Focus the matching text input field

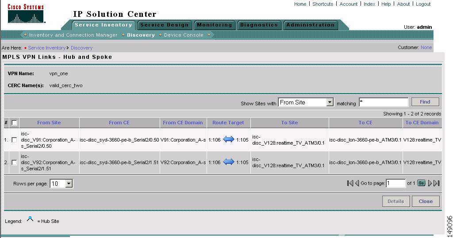(x=384, y=102)
